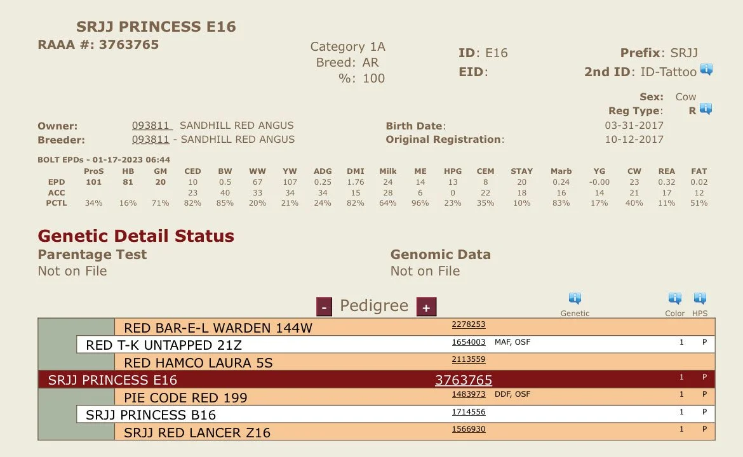Click the Genomic Data label
The height and width of the screenshot is (457, 743).
(x=441, y=255)
